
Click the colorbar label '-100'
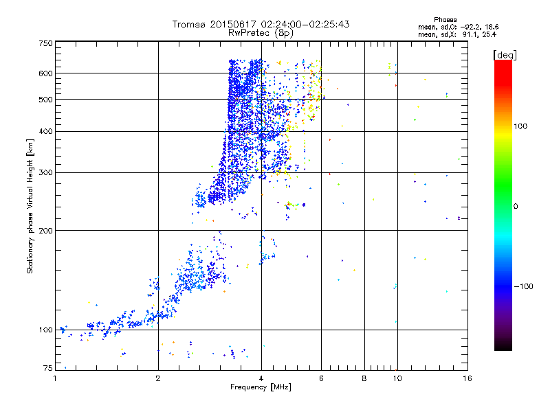pos(523,286)
